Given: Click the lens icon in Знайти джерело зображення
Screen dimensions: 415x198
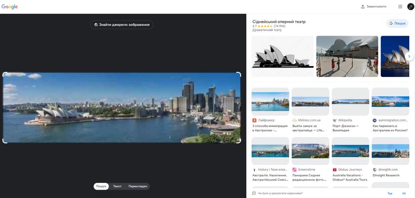Looking at the screenshot, I should (96, 25).
